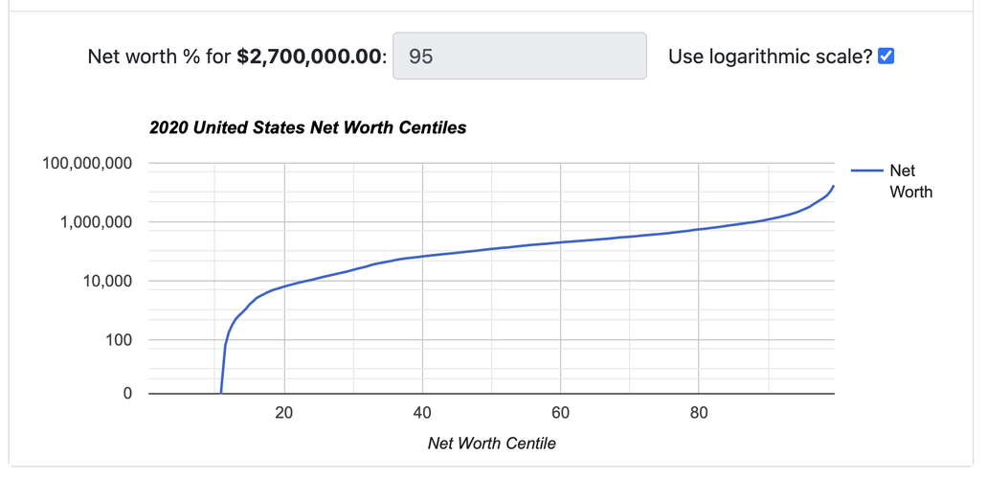Click the blue Net Worth legend line
The width and height of the screenshot is (987, 479).
(867, 171)
